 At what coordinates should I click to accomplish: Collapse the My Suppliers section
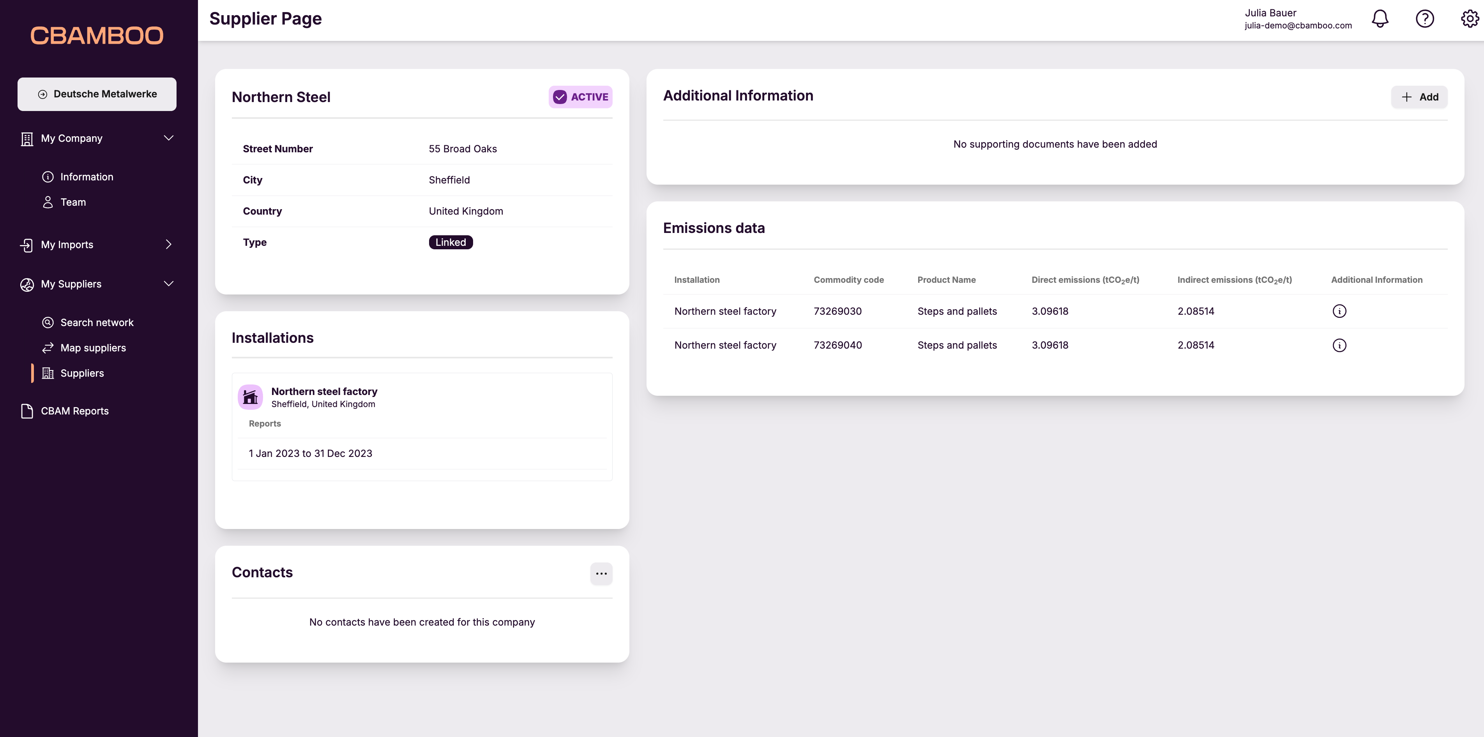coord(168,284)
